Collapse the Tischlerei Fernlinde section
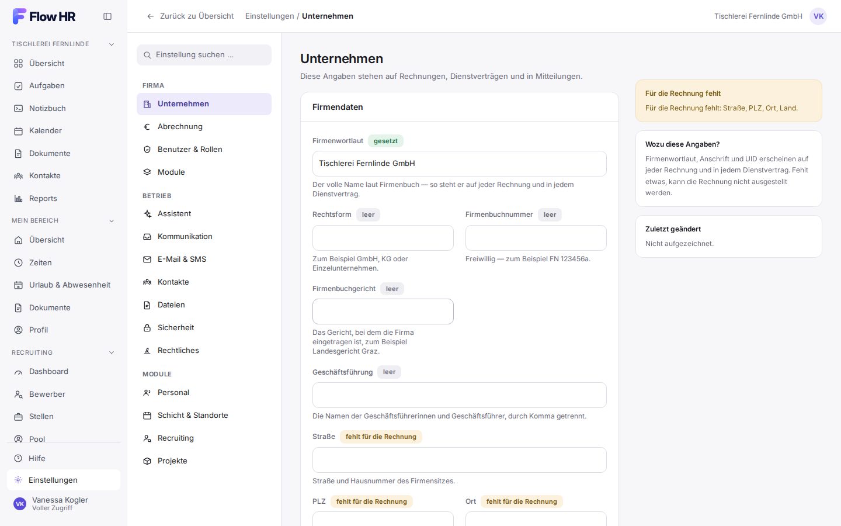 click(112, 44)
